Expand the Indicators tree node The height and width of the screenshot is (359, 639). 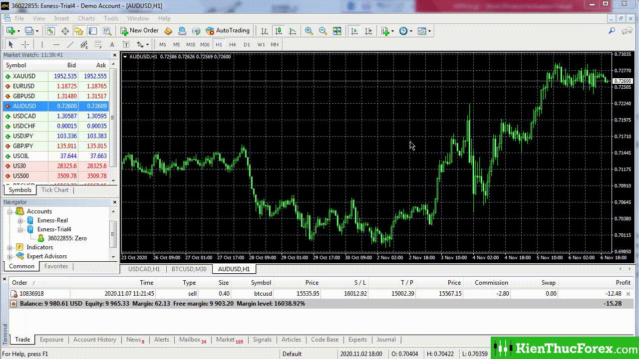point(10,247)
